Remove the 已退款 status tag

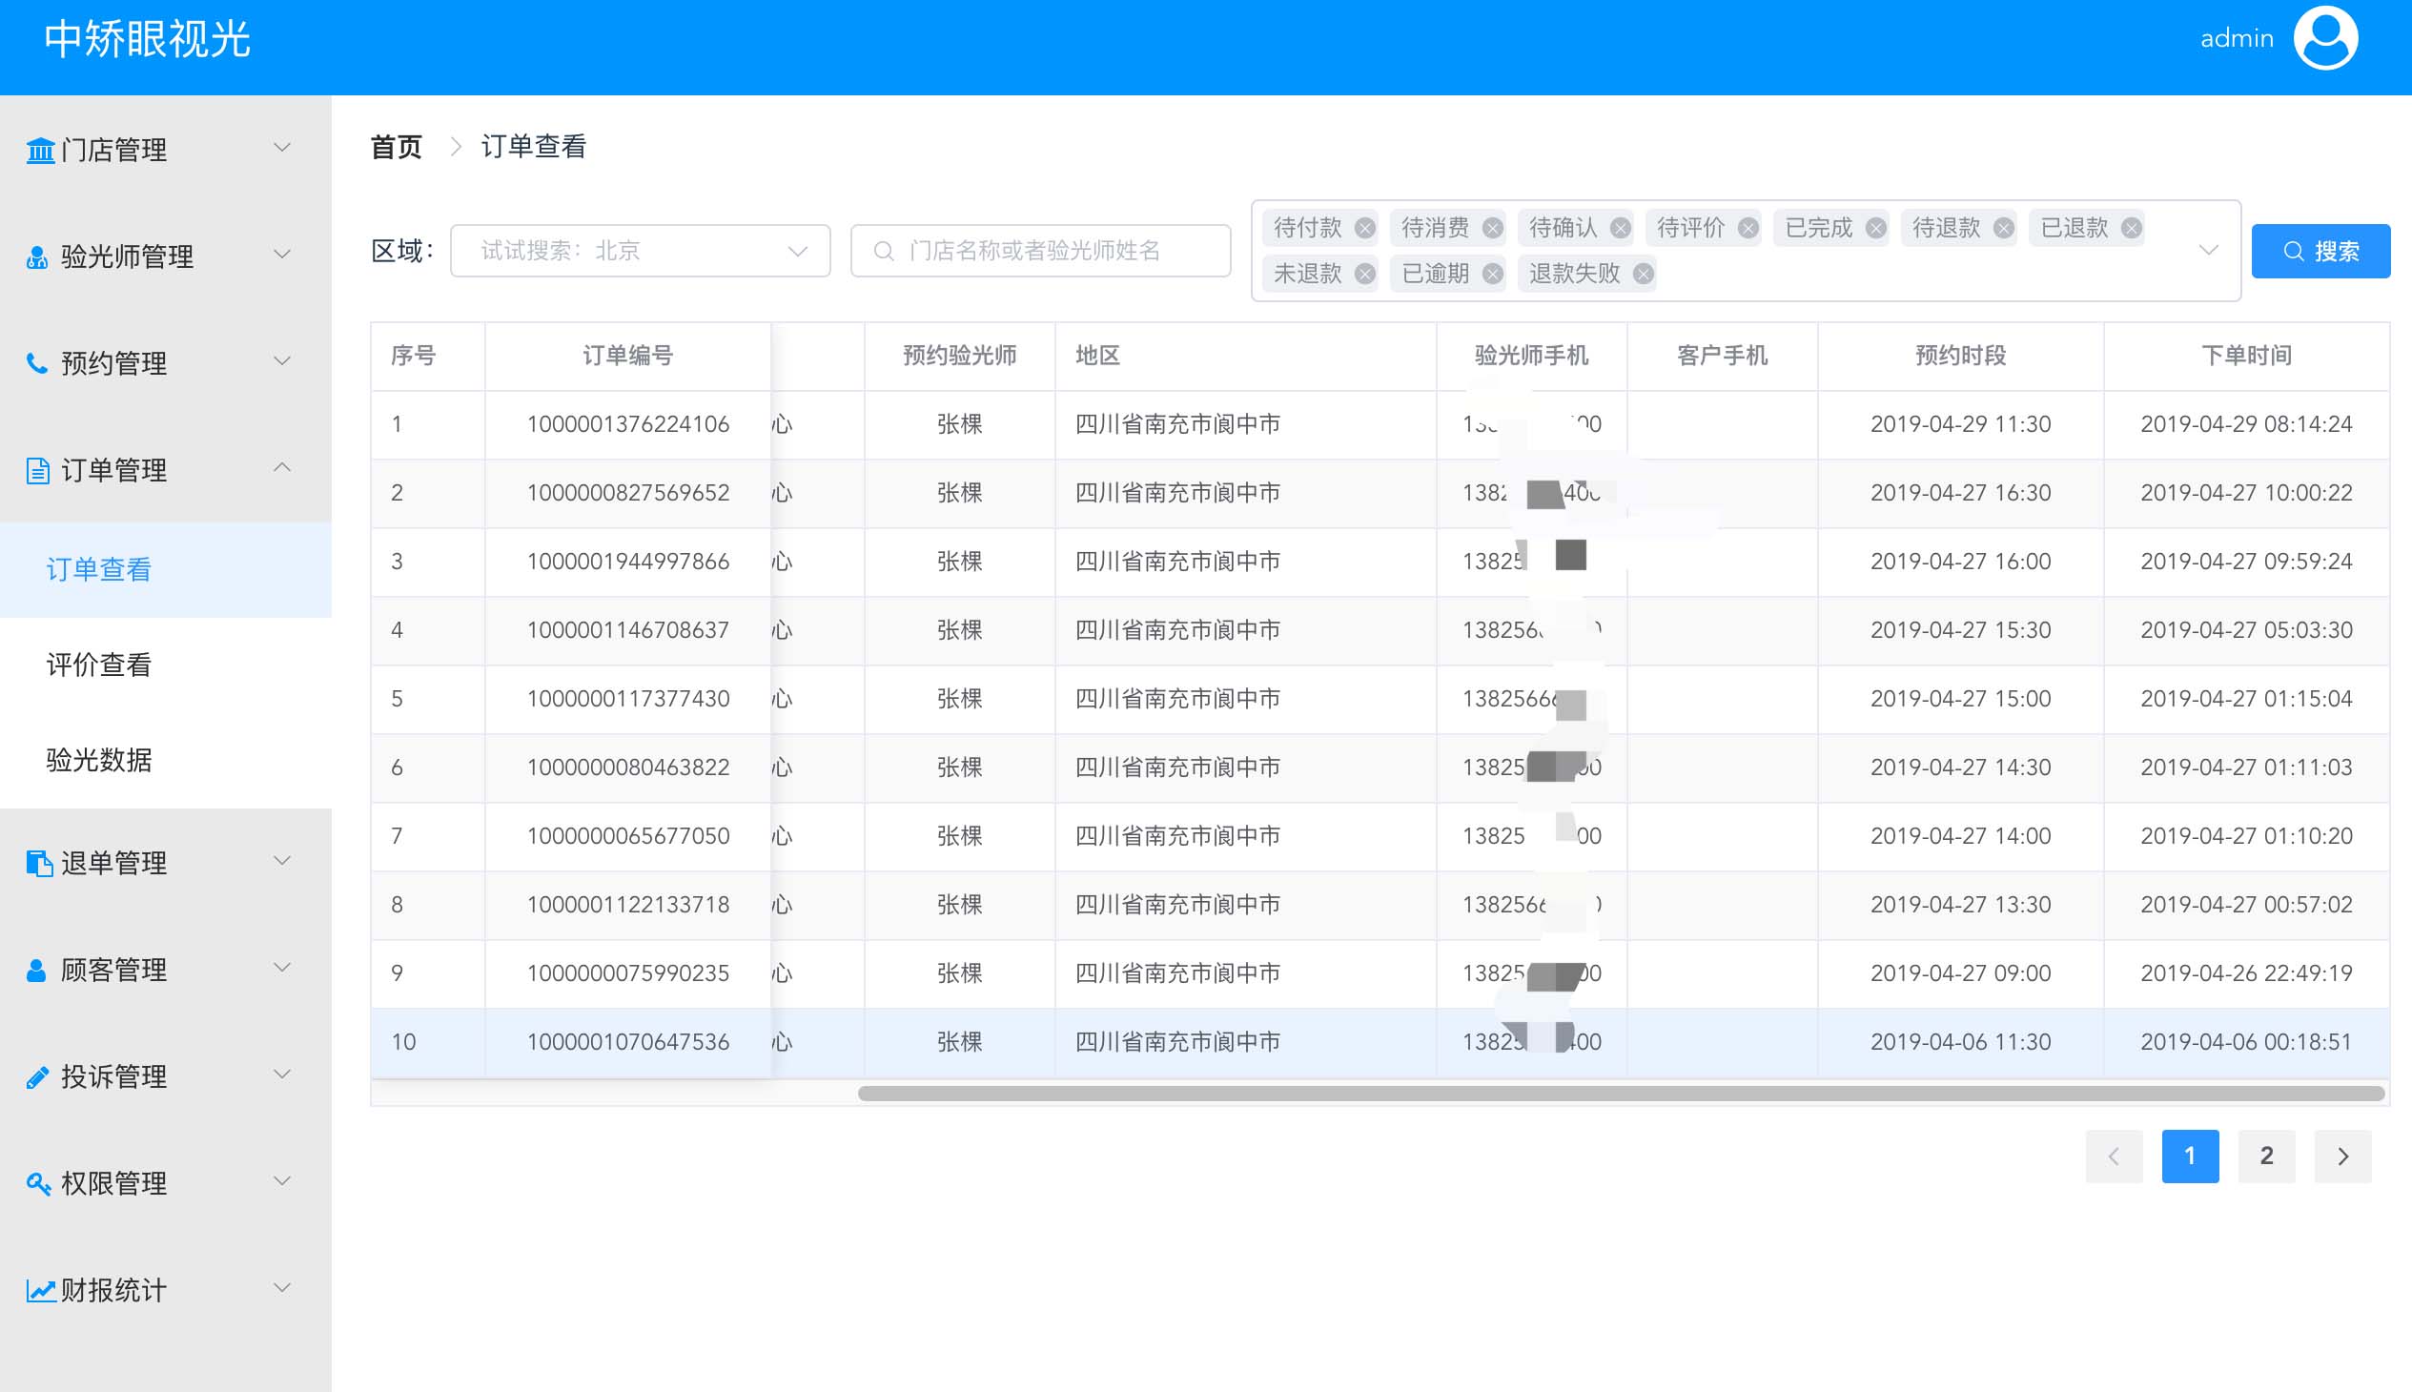pyautogui.click(x=2131, y=228)
